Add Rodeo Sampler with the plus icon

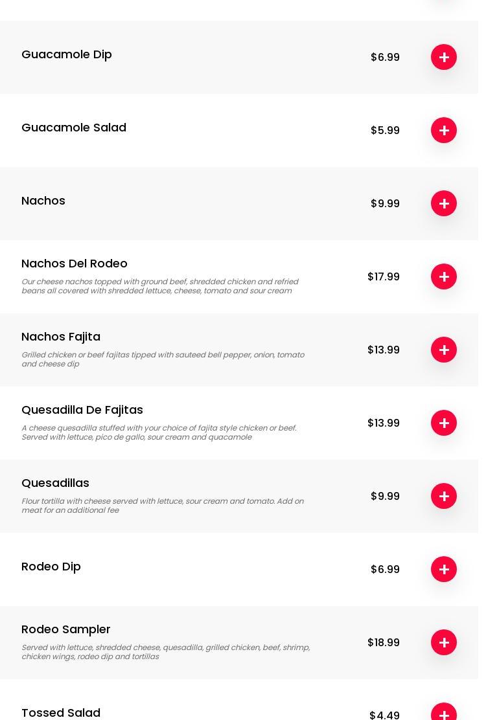pos(444,642)
